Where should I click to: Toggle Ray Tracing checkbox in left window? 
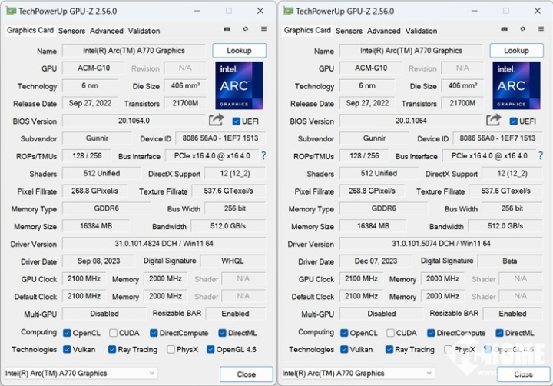[112, 349]
